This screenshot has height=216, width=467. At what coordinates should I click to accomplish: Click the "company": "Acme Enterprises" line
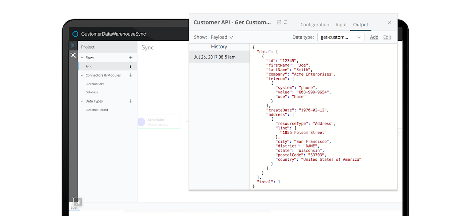pyautogui.click(x=301, y=74)
